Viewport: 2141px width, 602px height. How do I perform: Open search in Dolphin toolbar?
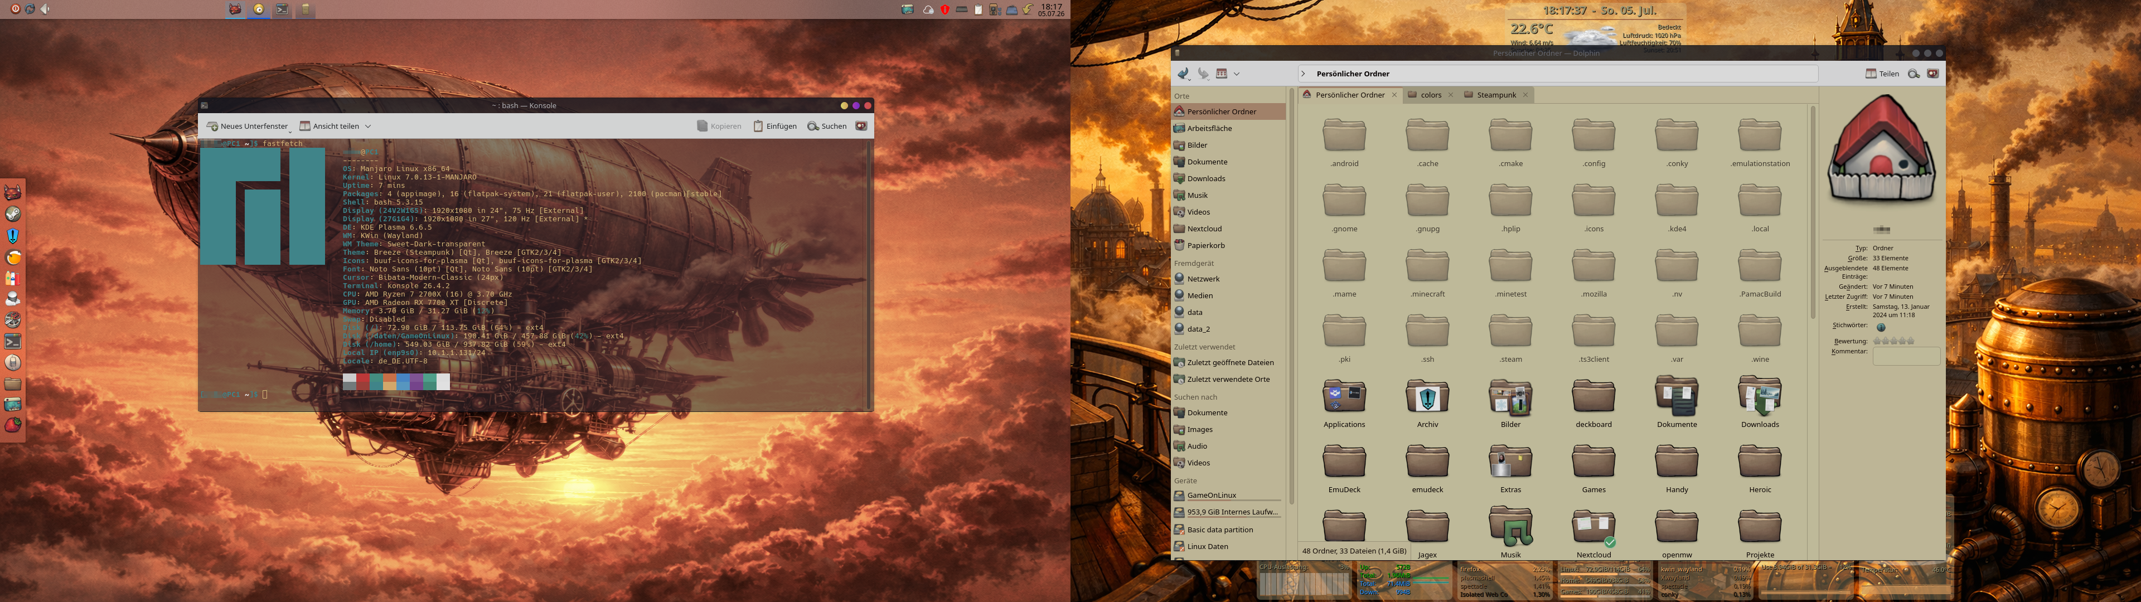pyautogui.click(x=1914, y=74)
